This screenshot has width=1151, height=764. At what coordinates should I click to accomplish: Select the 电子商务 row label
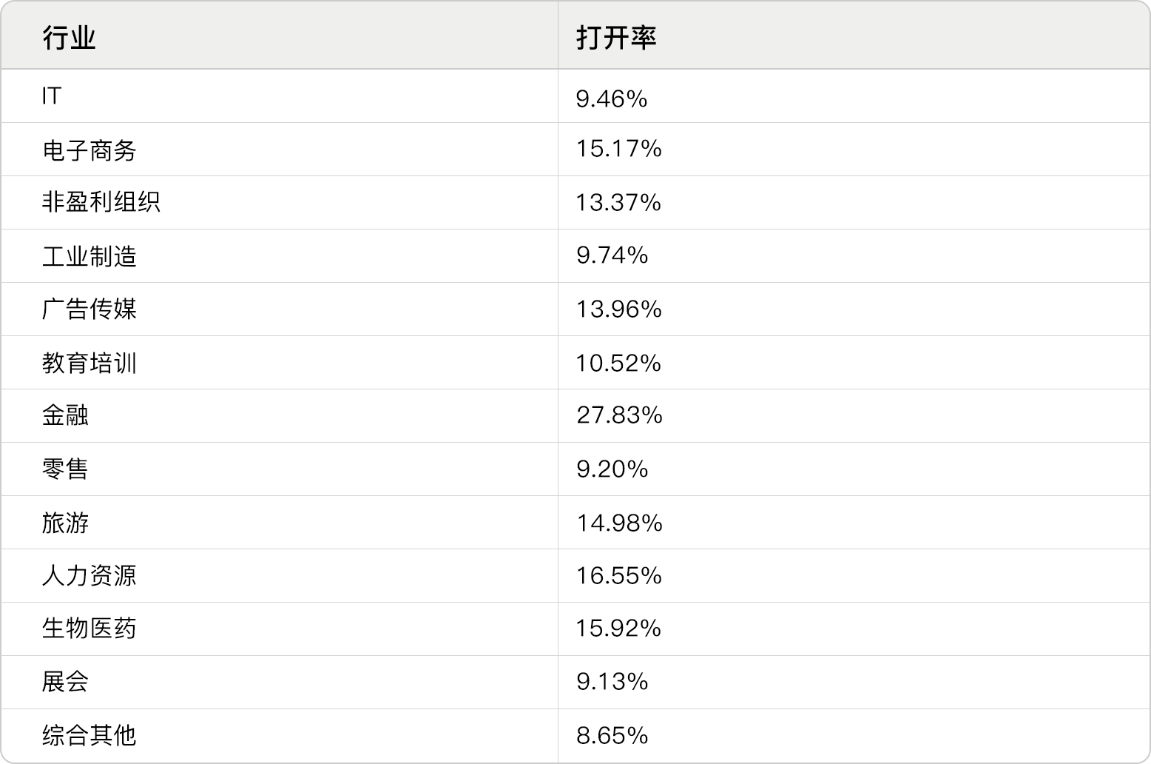click(x=89, y=150)
